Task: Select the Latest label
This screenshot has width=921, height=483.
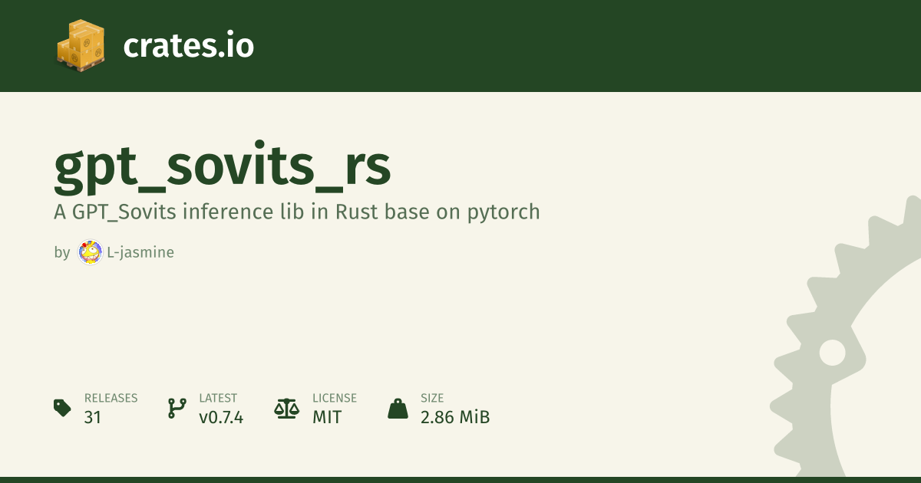Action: point(218,398)
